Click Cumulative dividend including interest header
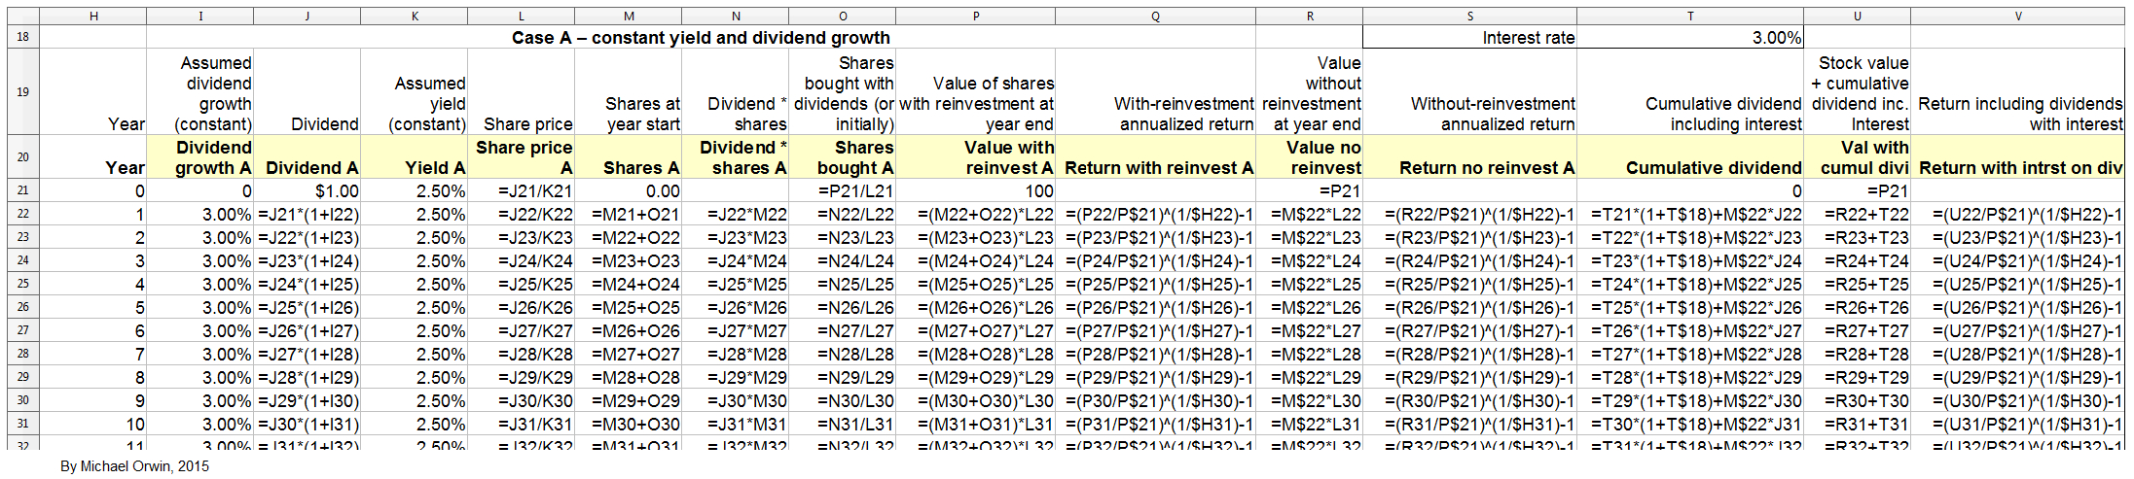Screen dimensions: 2134x479 (1691, 92)
